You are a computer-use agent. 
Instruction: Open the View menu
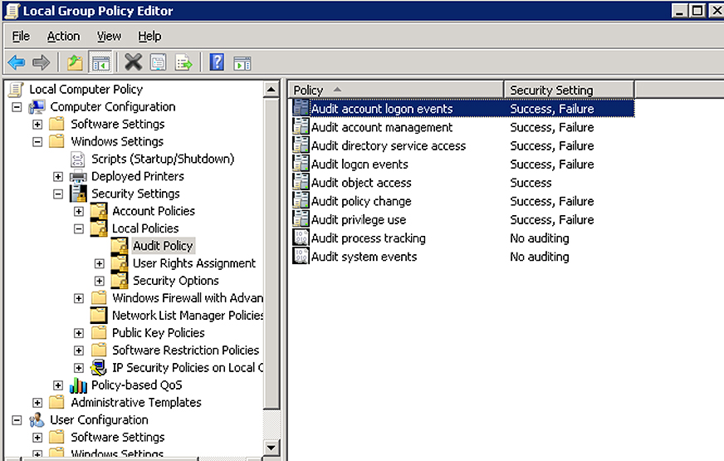(x=109, y=36)
